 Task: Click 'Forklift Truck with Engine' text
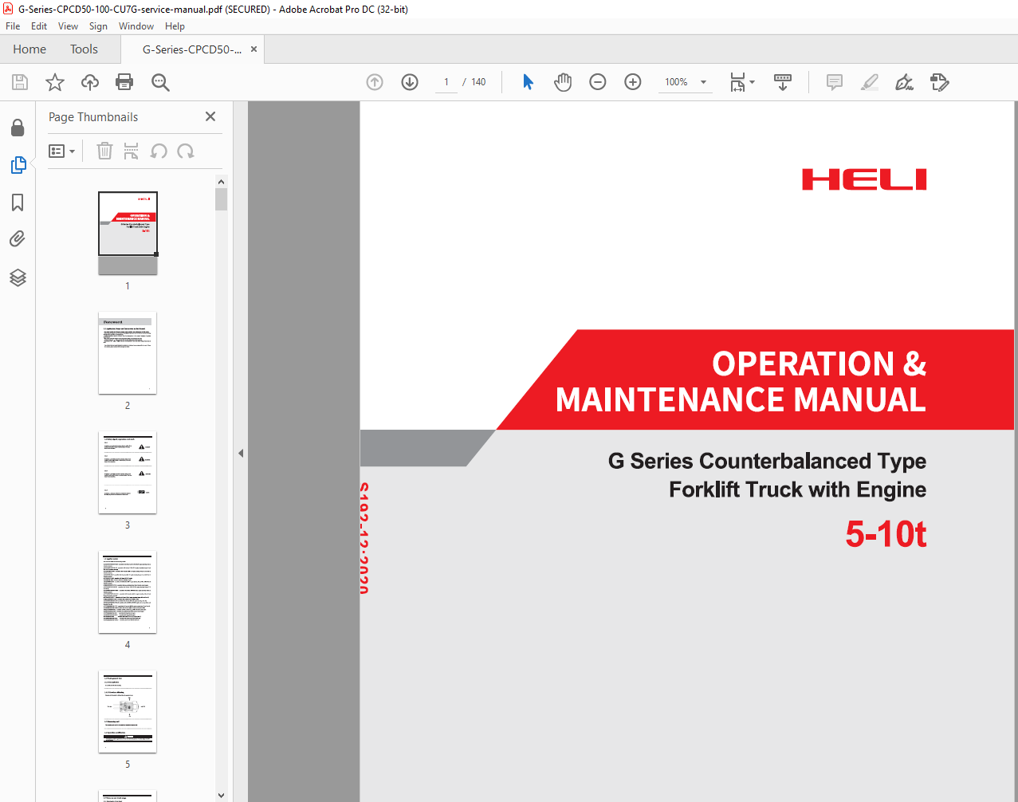797,489
